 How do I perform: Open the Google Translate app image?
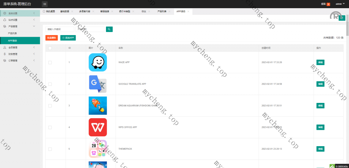click(x=98, y=84)
